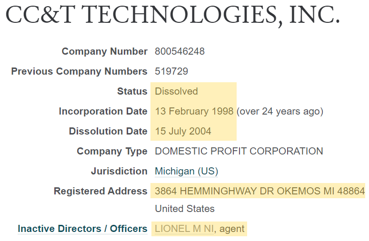Click the Company Number label
369x241 pixels.
coord(104,51)
